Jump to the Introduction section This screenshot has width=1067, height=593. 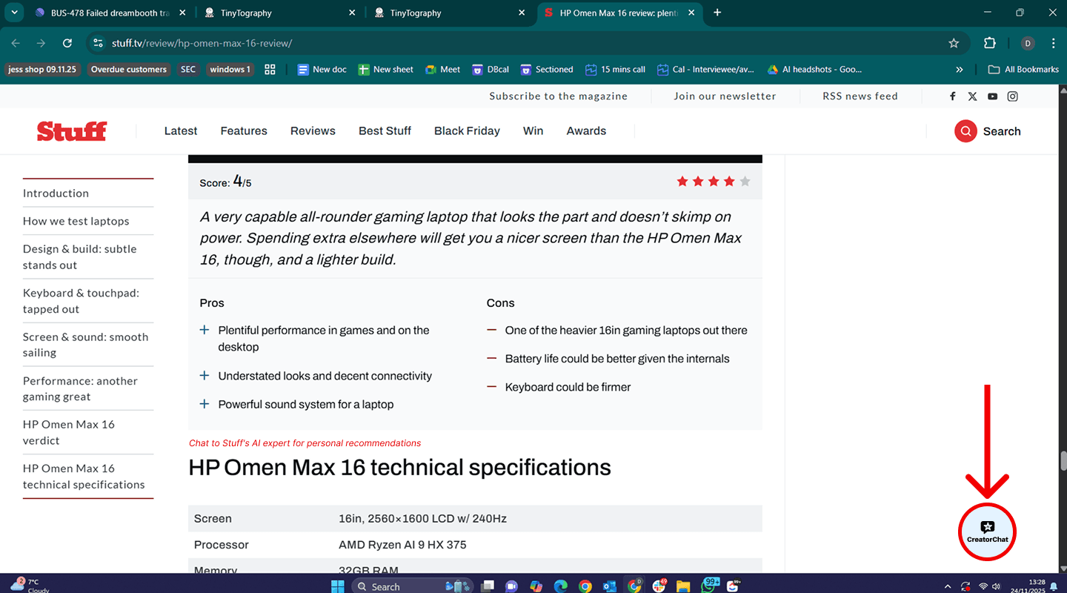(x=56, y=193)
